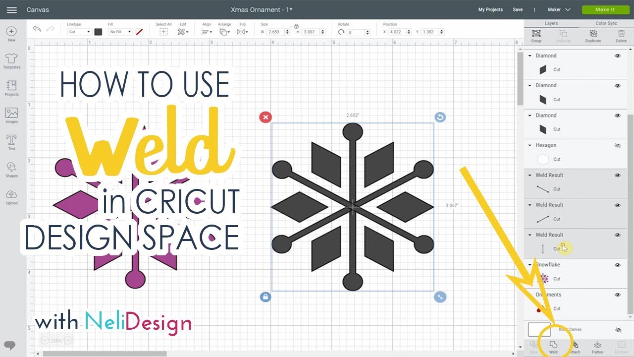
Task: Click the Make It button
Action: point(605,9)
